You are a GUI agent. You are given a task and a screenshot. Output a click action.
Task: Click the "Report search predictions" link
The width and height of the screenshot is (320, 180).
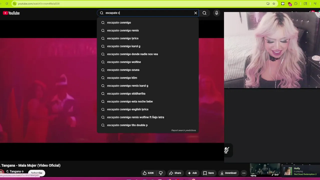coord(183,130)
